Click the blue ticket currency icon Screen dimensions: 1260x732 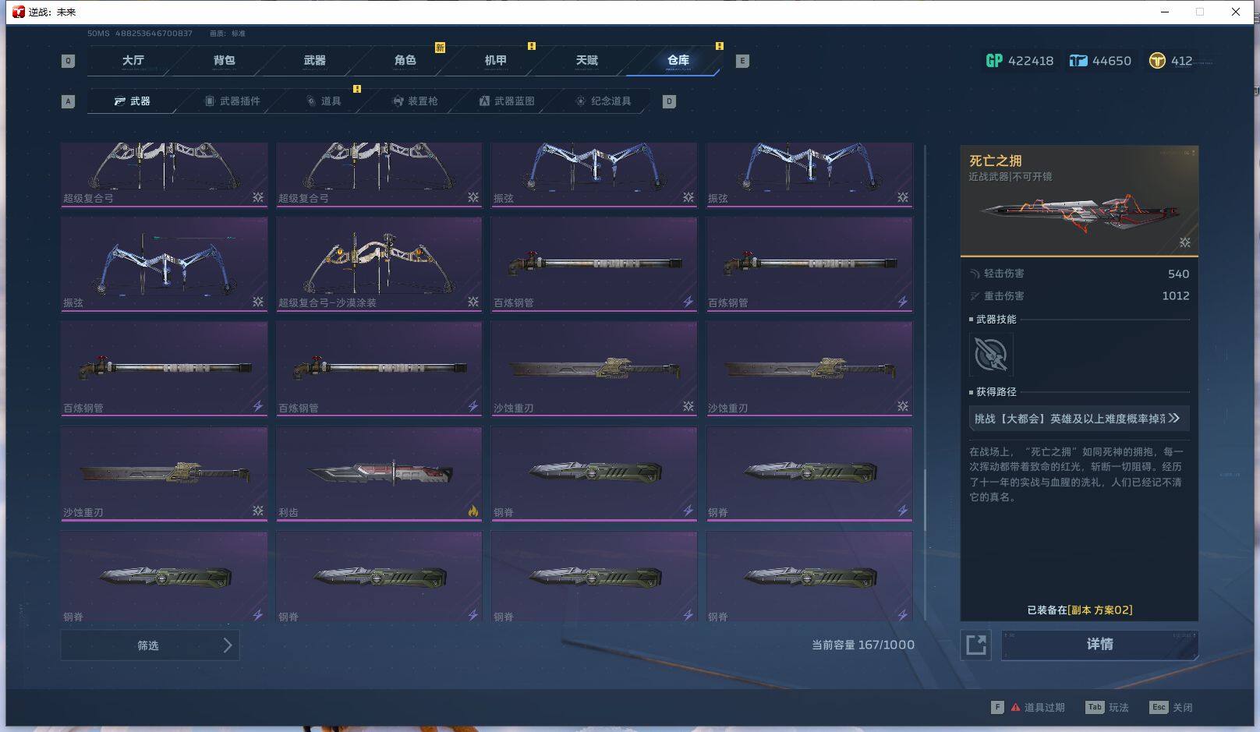[1078, 61]
